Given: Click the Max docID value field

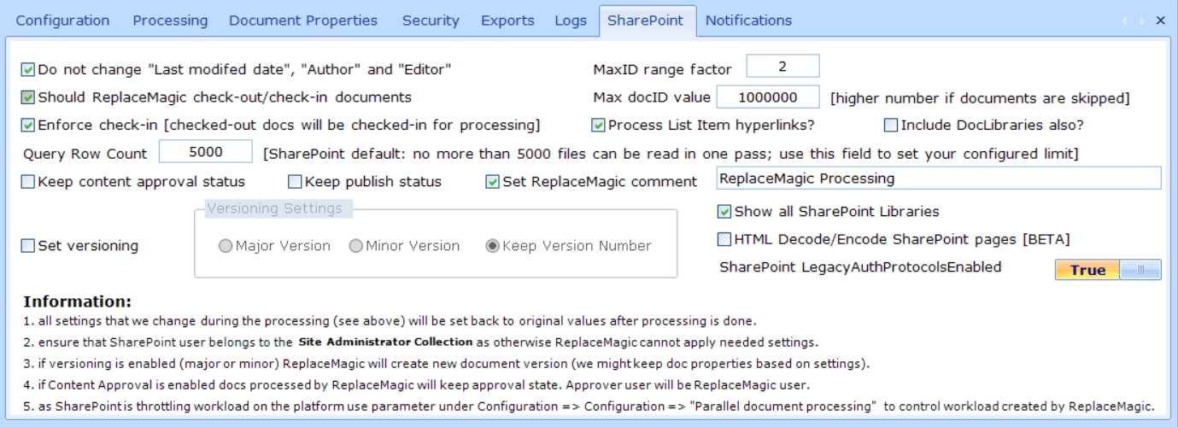Looking at the screenshot, I should coord(767,97).
